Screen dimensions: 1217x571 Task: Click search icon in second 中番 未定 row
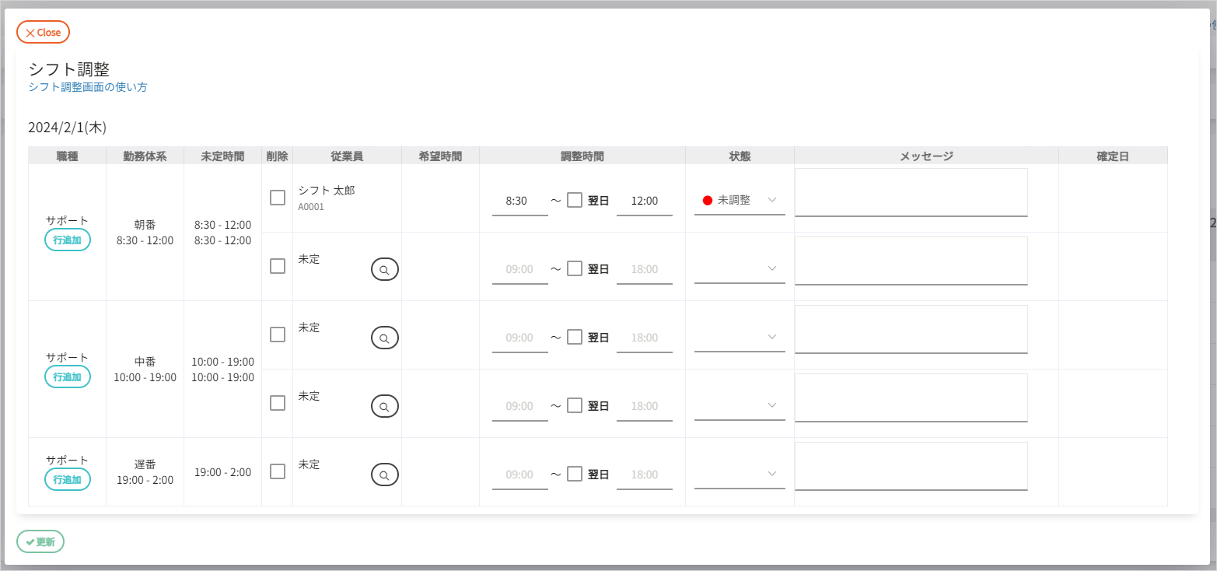(x=384, y=406)
